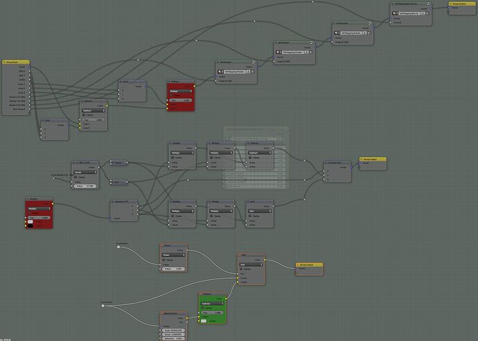Click black color swatch on left red Multiply node
This screenshot has width=478, height=341.
point(30,226)
